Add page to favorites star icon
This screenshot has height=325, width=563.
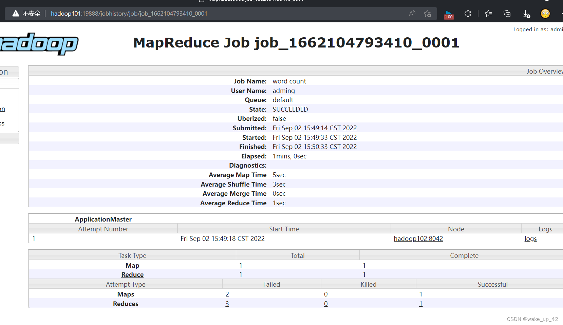427,14
